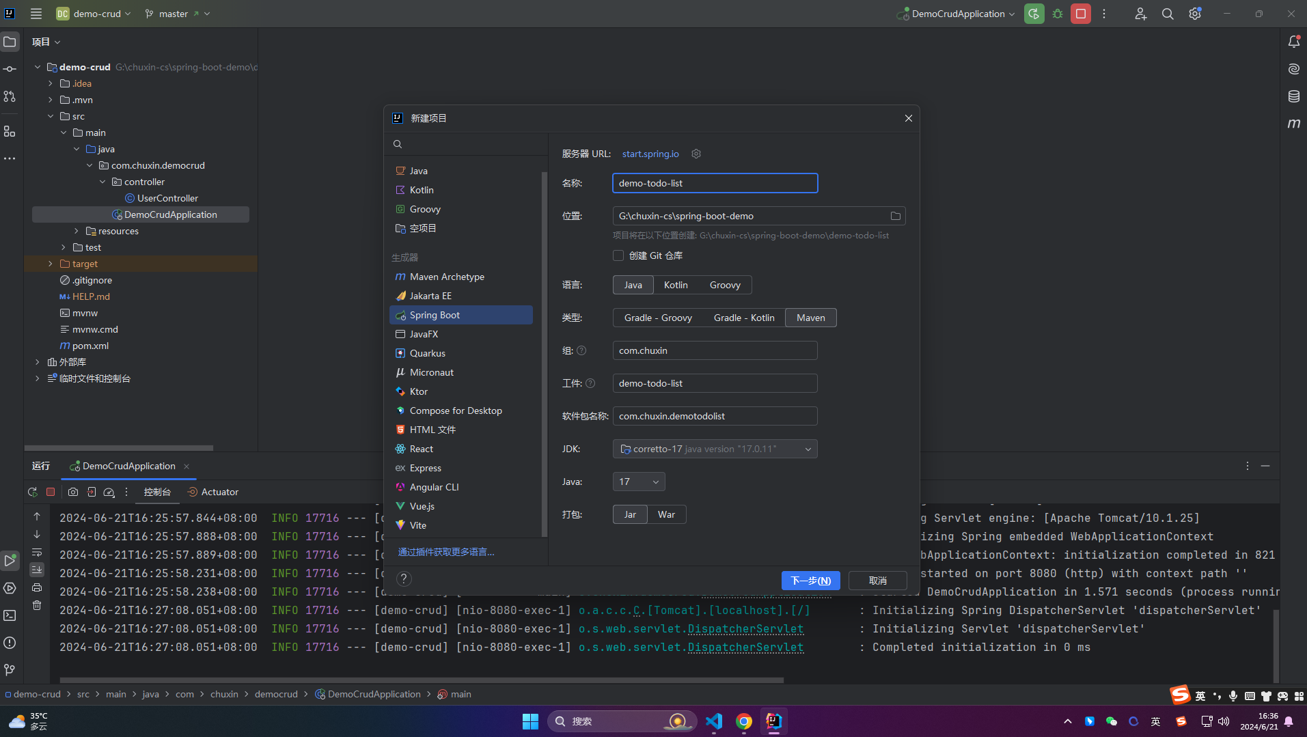The height and width of the screenshot is (737, 1307).
Task: Open Visual Studio Code from the taskbar
Action: (714, 721)
